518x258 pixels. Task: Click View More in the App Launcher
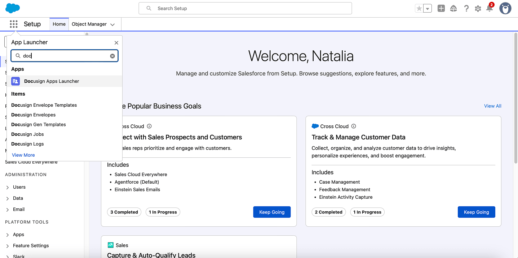(23, 155)
